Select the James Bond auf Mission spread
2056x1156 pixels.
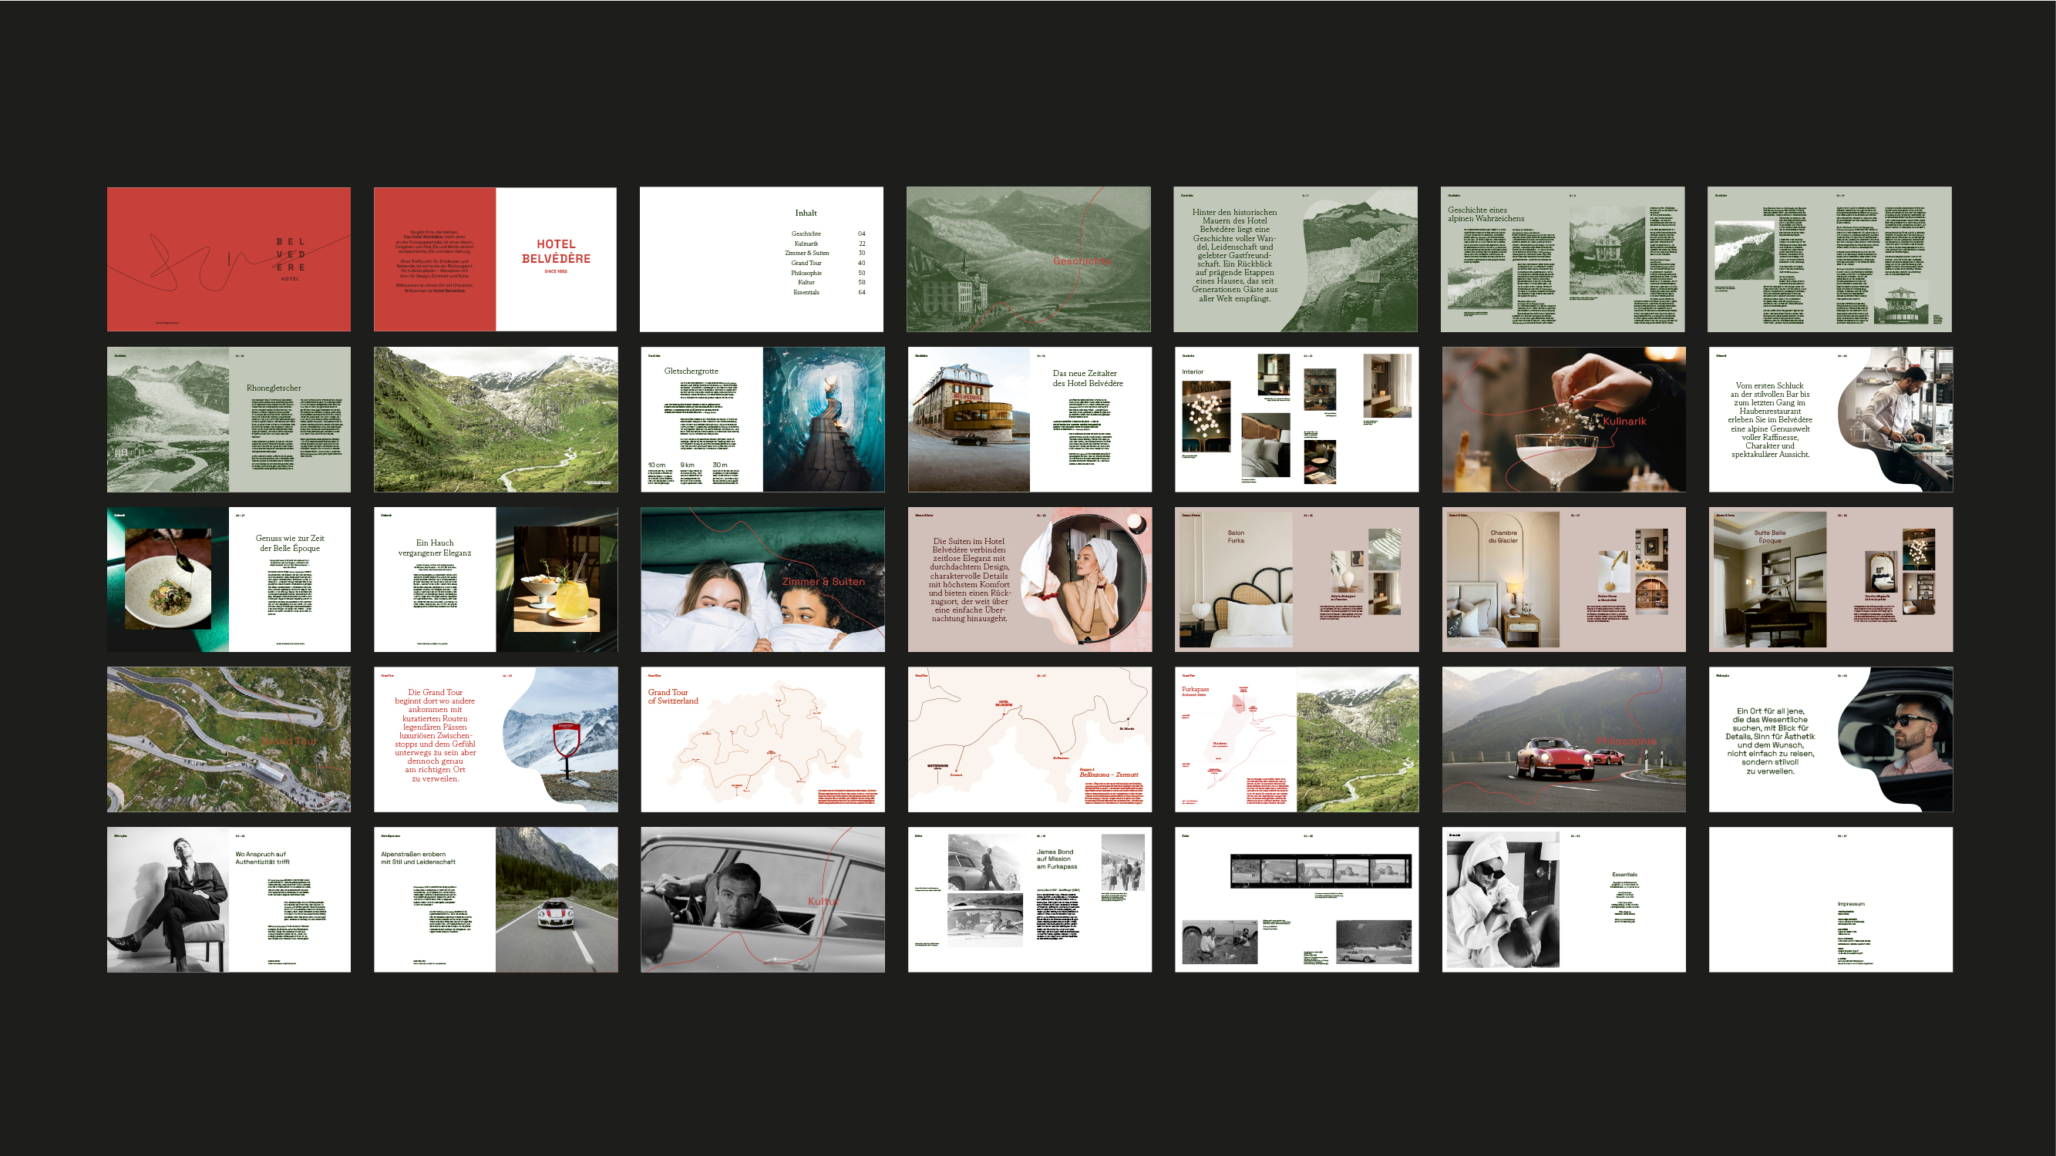coord(1030,899)
